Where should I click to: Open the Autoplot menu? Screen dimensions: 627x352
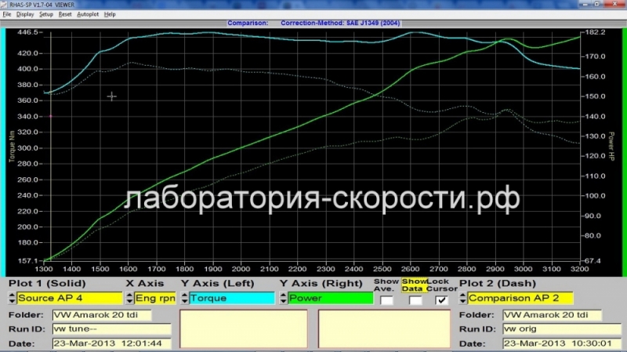coord(88,14)
